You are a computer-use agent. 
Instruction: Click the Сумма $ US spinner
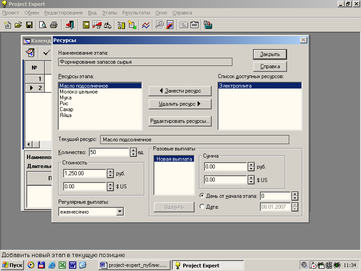pos(251,180)
